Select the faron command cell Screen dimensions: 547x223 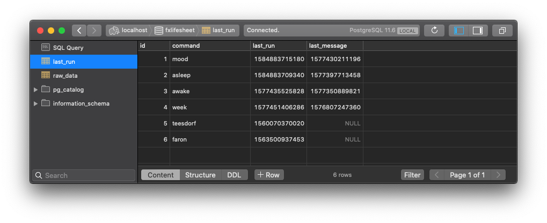point(210,139)
